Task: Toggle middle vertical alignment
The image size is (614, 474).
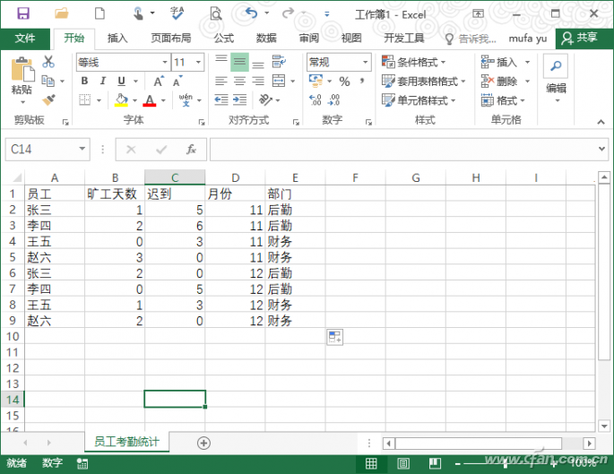Action: click(239, 62)
